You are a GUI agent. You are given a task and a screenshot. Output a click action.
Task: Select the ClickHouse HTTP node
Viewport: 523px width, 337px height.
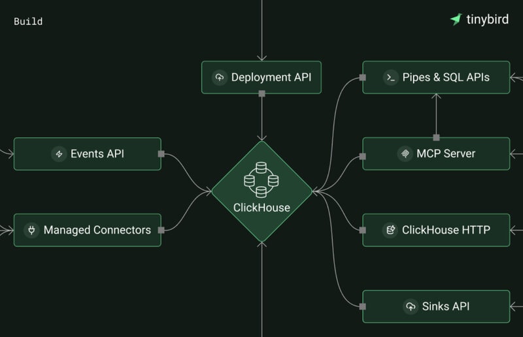tap(436, 230)
